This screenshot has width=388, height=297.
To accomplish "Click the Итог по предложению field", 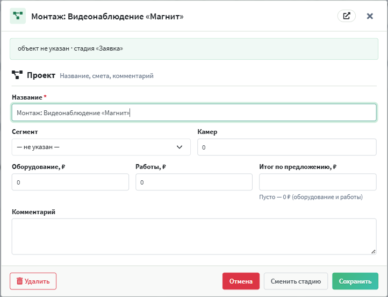I will (318, 182).
